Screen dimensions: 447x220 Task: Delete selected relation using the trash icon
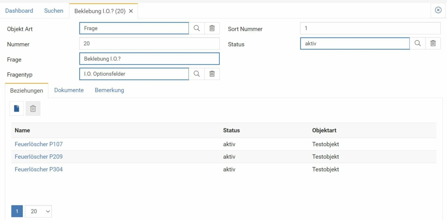pos(33,108)
